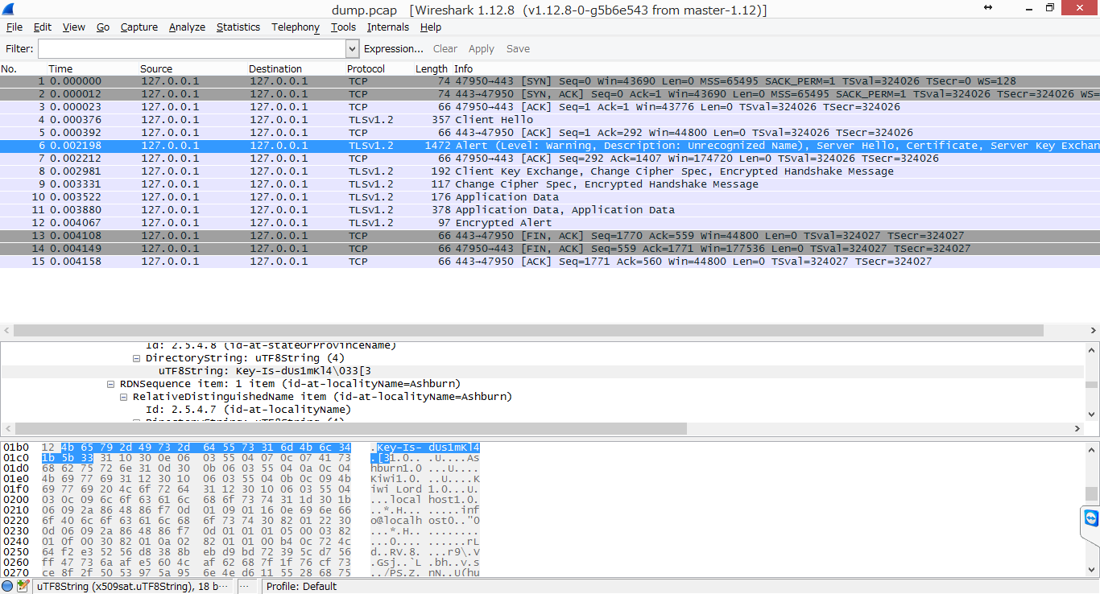Screen dimensions: 1100x594
Task: Click inside the display Filter input field
Action: [x=191, y=49]
